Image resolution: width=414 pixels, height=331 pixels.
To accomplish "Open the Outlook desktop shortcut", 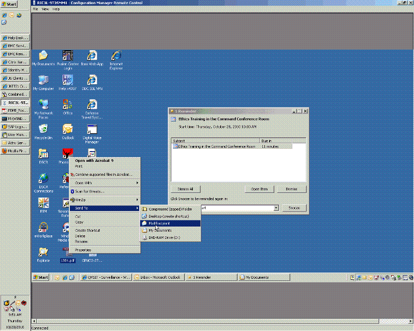I will click(x=67, y=129).
